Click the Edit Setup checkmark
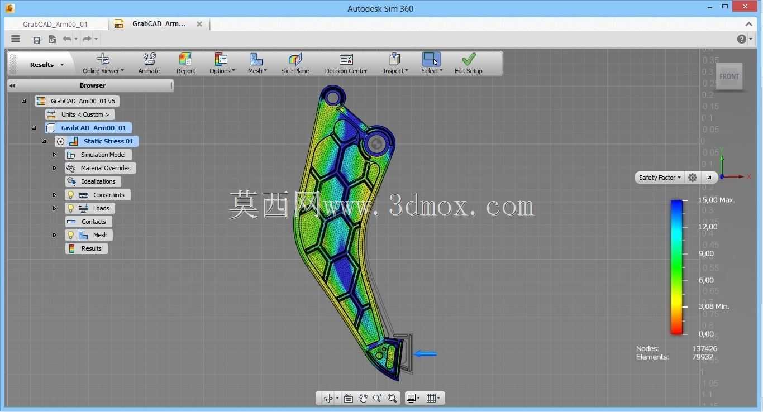Viewport: 763px width, 412px height. (469, 59)
